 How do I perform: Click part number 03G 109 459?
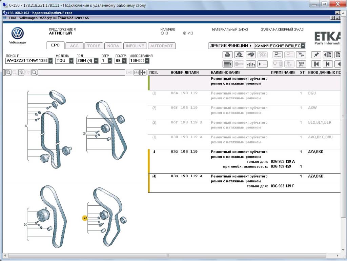[281, 166]
